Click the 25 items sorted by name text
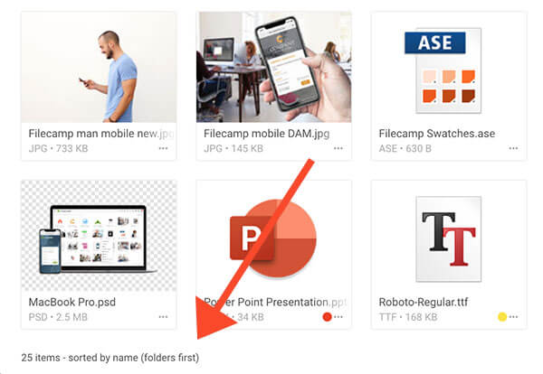The image size is (543, 374). coord(110,358)
